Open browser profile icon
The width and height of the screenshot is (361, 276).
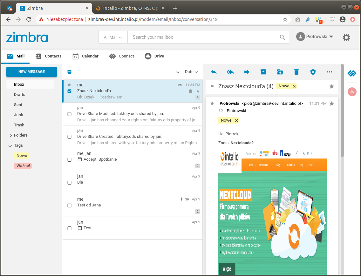point(343,19)
